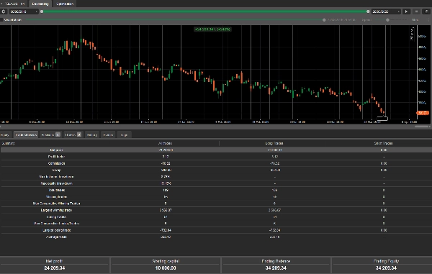This screenshot has width=432, height=274.
Task: Click the Net profit 24 209.34 summary box
Action: coord(55,265)
